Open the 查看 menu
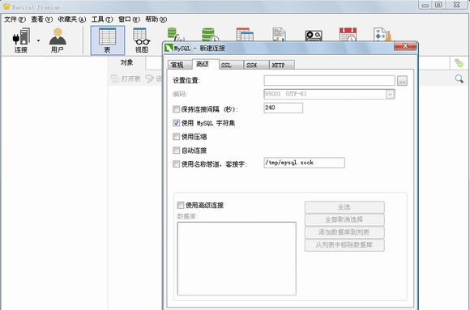Image resolution: width=470 pixels, height=310 pixels. [x=41, y=19]
